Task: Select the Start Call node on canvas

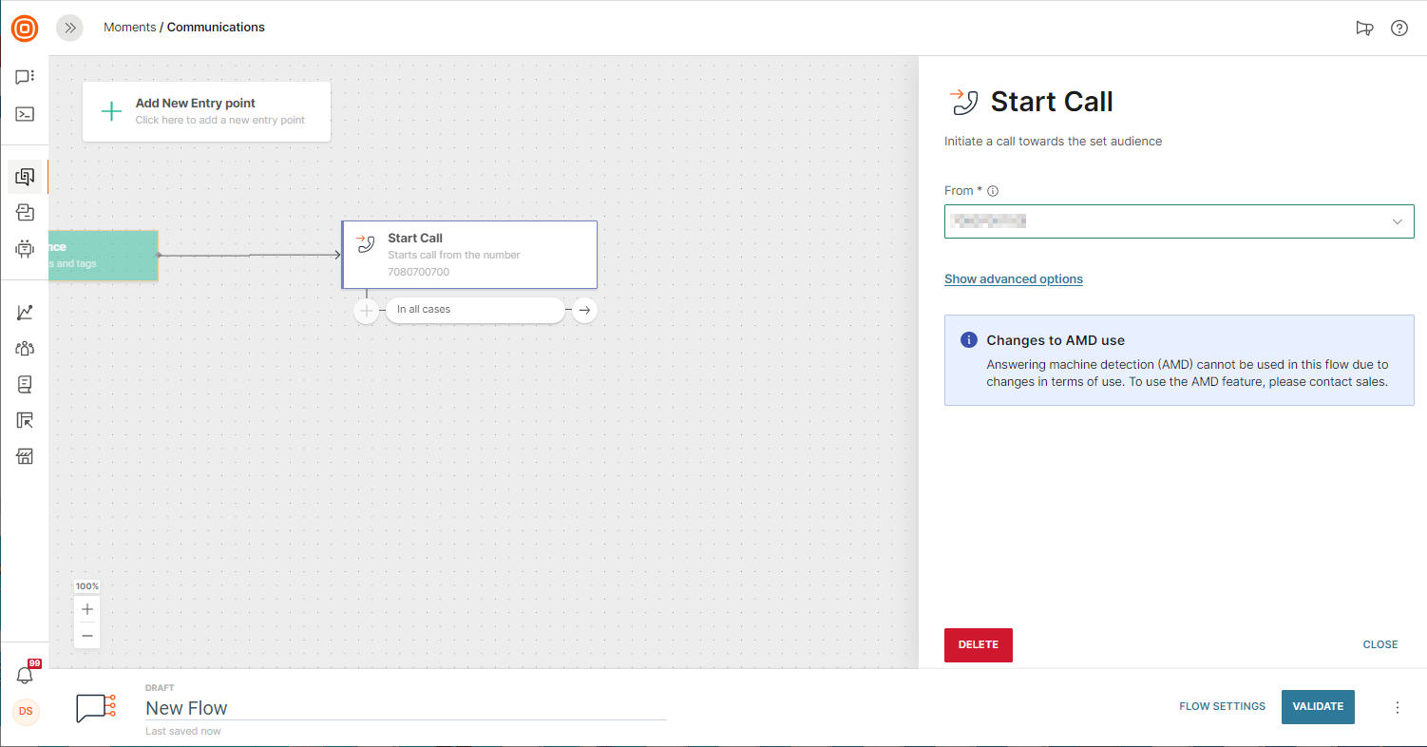Action: 469,255
